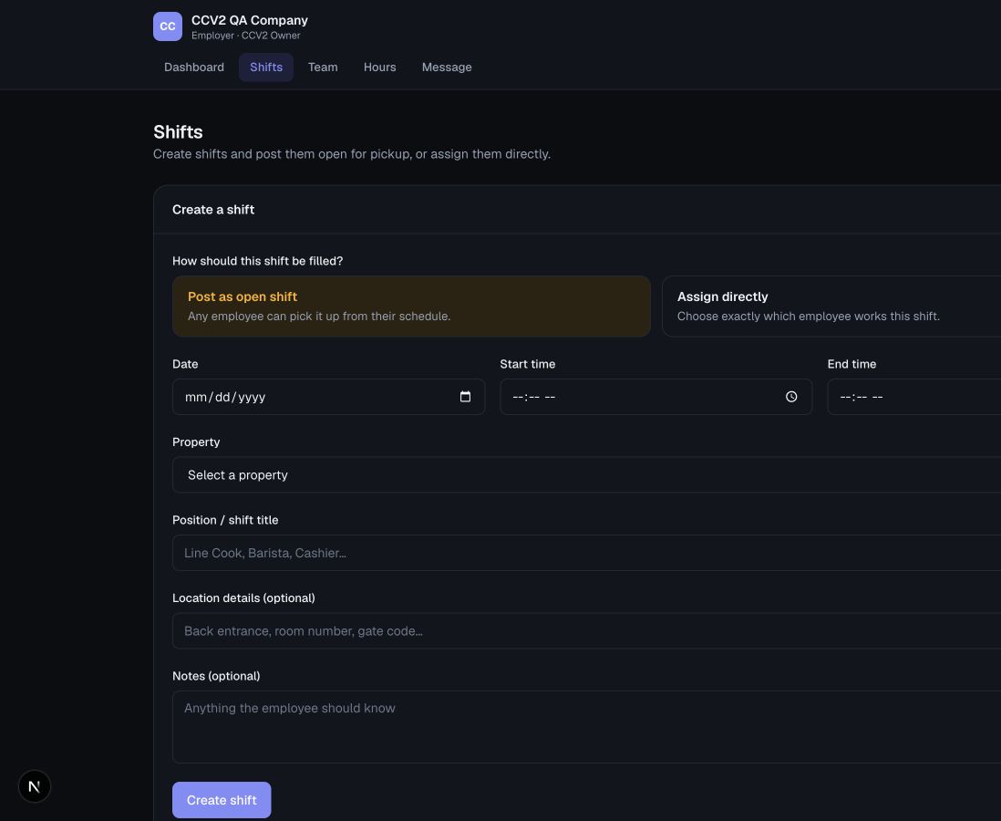The width and height of the screenshot is (1001, 821).
Task: Choose Assign directly option
Action: point(831,306)
